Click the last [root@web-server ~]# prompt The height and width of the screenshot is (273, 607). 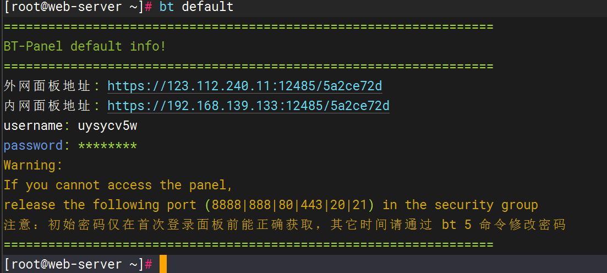78,264
